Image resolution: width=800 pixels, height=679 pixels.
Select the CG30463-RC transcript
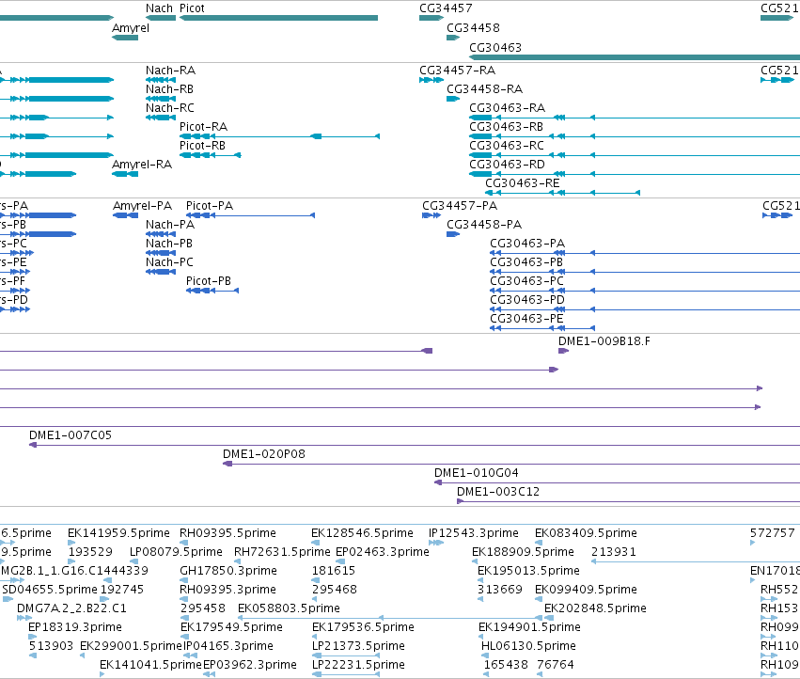pyautogui.click(x=635, y=155)
